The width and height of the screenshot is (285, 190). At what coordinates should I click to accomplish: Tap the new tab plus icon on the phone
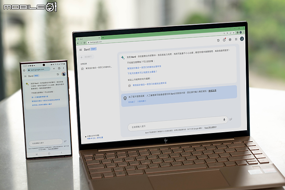[54, 68]
